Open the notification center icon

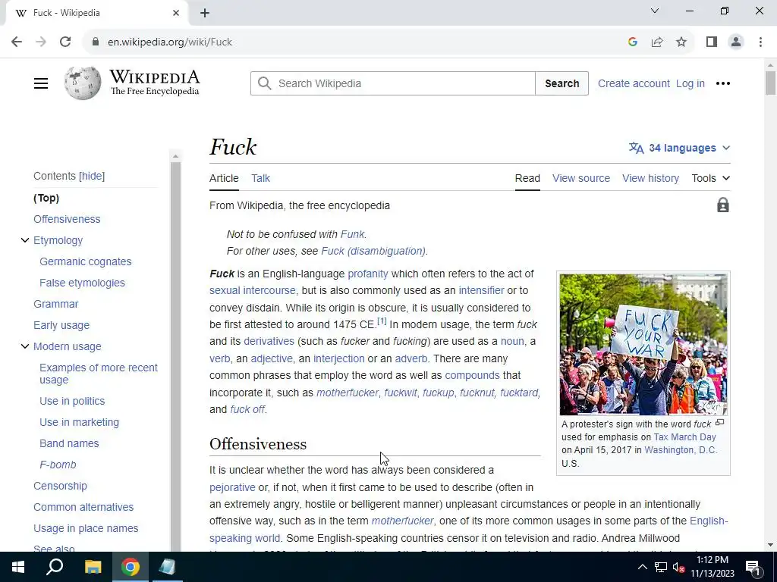tap(753, 568)
